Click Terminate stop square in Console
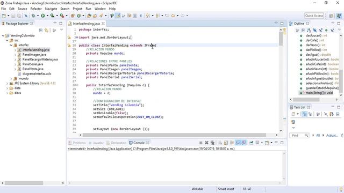The height and width of the screenshot is (193, 344). pos(200,143)
